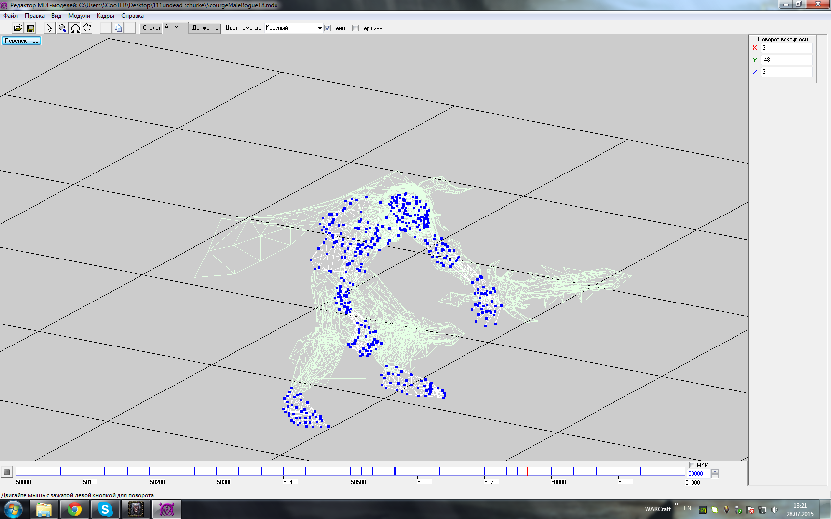Viewport: 831px width, 519px height.
Task: Click the Скелет button
Action: [152, 28]
